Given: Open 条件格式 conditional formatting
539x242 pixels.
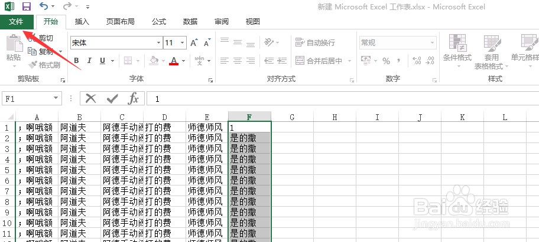Looking at the screenshot, I should pos(457,51).
